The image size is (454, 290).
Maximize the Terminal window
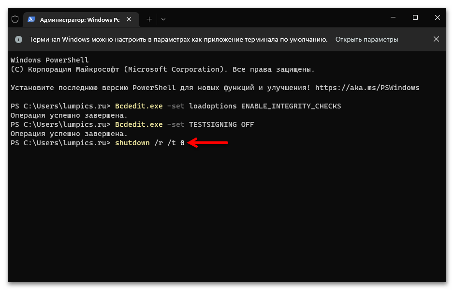tap(415, 18)
